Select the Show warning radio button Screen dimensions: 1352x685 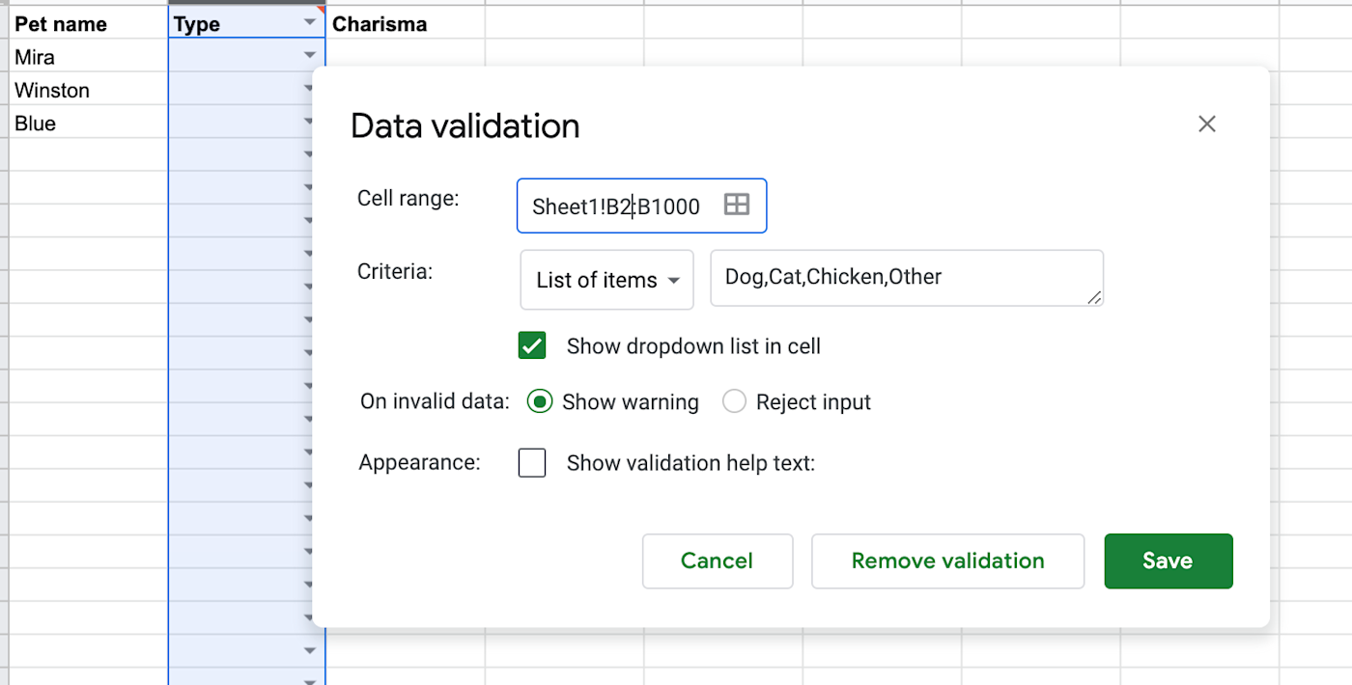pyautogui.click(x=540, y=401)
